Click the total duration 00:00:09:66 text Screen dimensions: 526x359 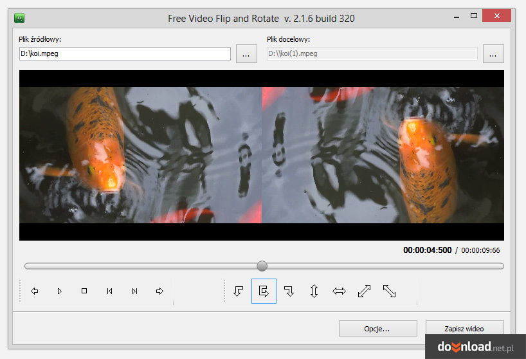coord(480,250)
